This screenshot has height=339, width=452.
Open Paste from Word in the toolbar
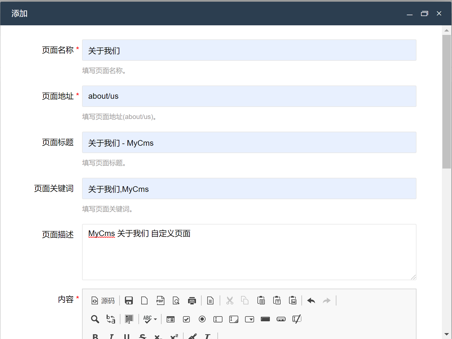(x=293, y=300)
